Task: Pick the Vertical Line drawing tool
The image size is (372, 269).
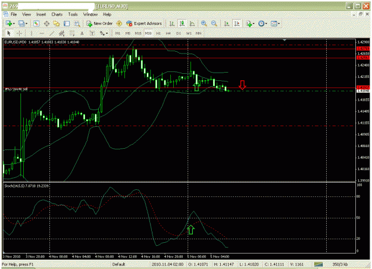Action: click(x=32, y=33)
